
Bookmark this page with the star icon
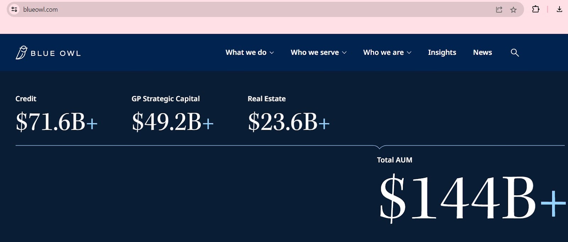click(x=513, y=10)
